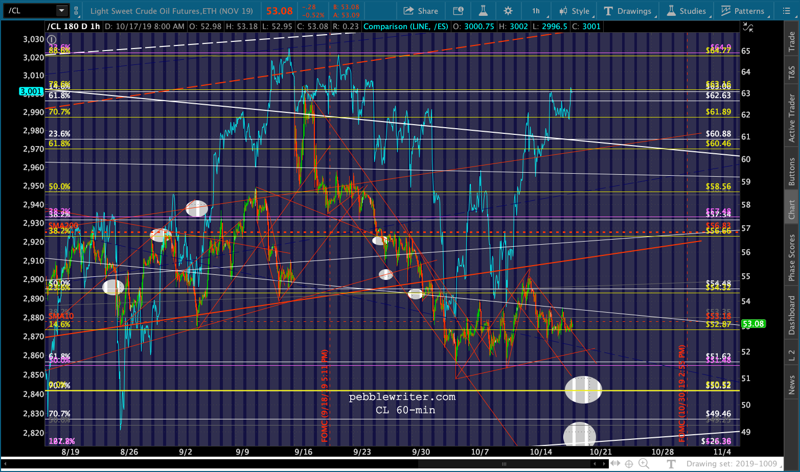Open the Dashboard side tab
This screenshot has height=472, width=800.
coord(792,315)
